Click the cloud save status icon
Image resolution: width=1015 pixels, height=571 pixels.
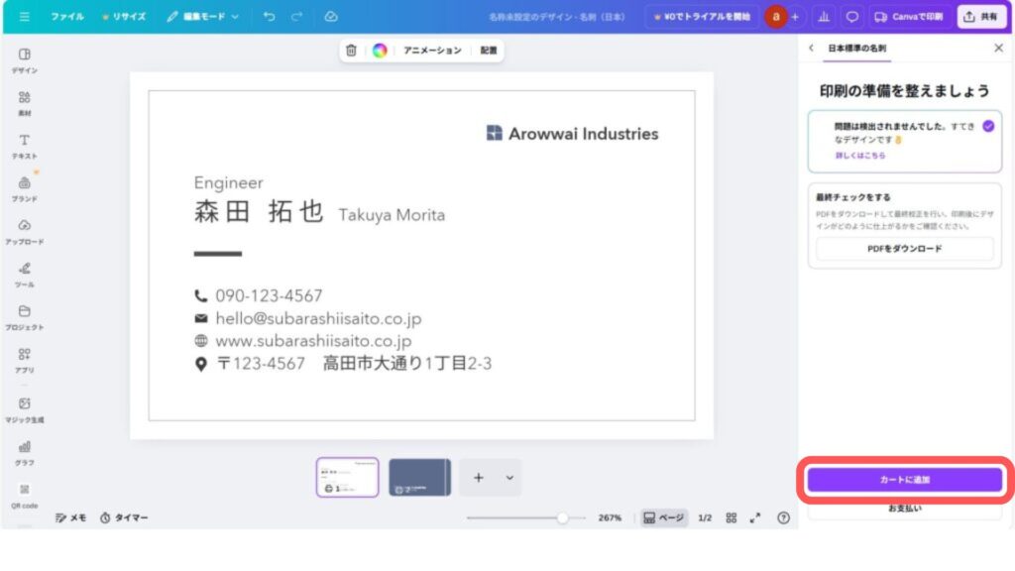331,17
